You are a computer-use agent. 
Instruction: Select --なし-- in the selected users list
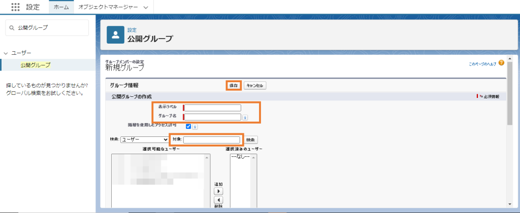click(x=240, y=157)
